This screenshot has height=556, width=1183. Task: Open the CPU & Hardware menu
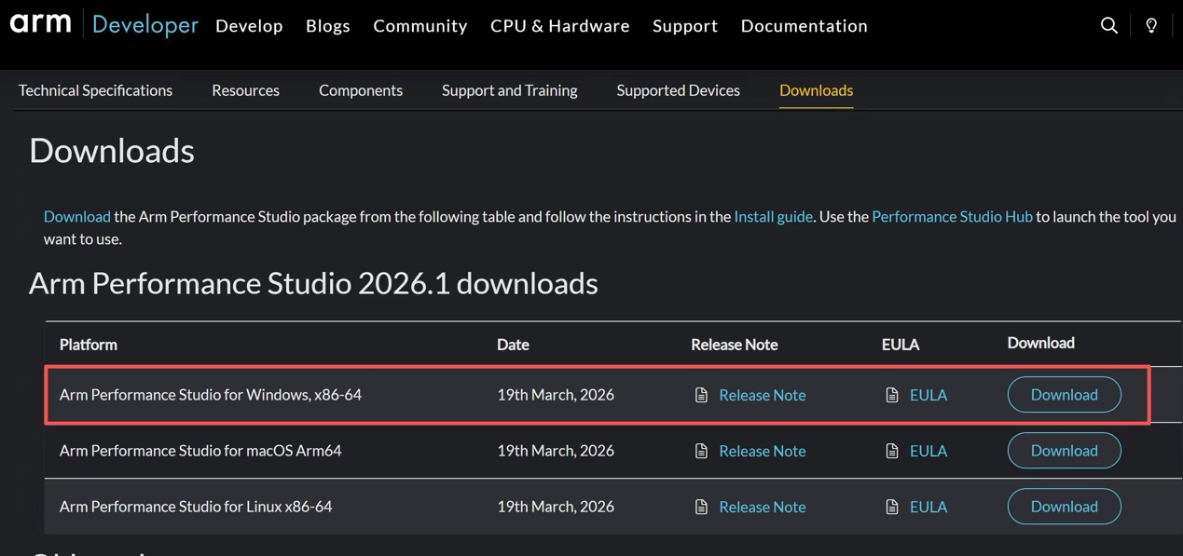coord(560,26)
